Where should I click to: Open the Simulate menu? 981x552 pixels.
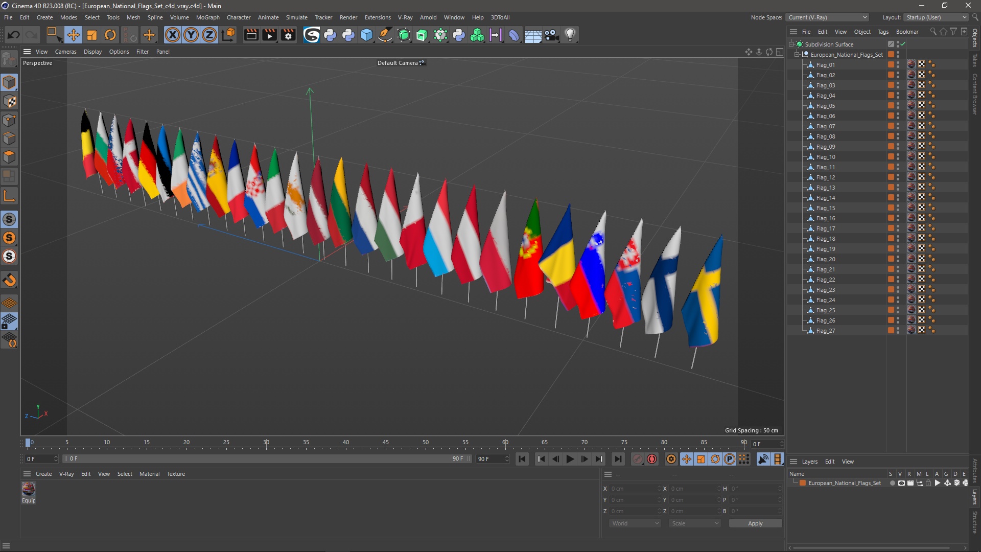pyautogui.click(x=296, y=17)
